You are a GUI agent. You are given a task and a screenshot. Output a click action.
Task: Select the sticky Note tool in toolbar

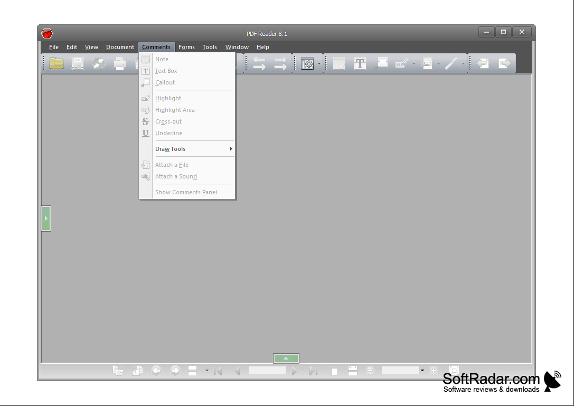click(339, 63)
